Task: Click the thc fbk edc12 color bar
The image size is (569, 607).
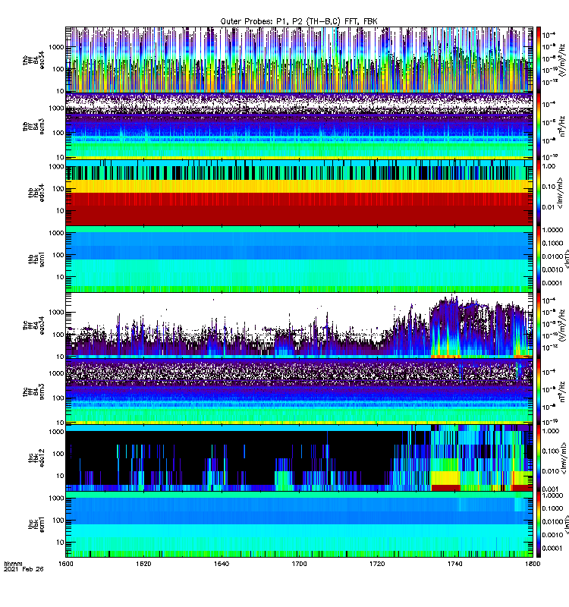Action: (539, 458)
